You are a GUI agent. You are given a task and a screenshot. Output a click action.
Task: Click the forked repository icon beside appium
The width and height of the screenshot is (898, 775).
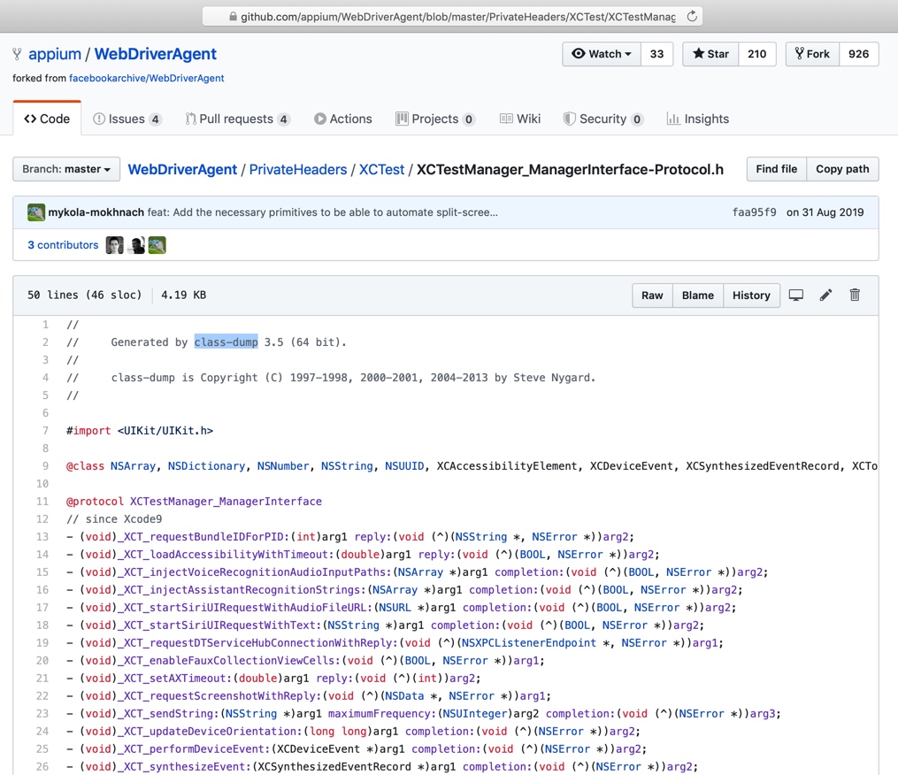click(x=17, y=54)
